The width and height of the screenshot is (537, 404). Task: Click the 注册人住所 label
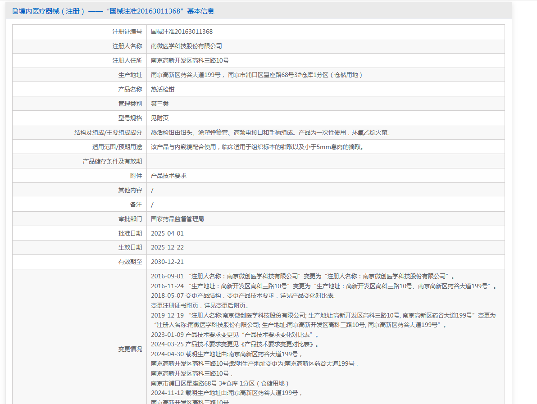127,61
